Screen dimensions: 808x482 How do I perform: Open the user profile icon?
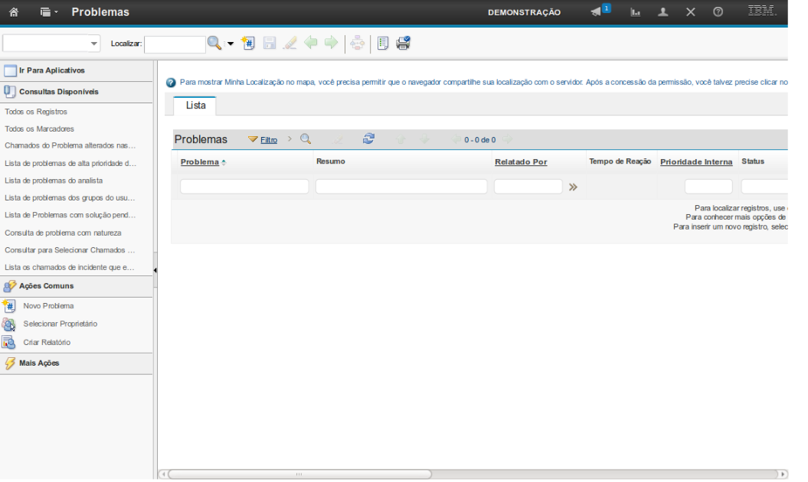coord(663,12)
